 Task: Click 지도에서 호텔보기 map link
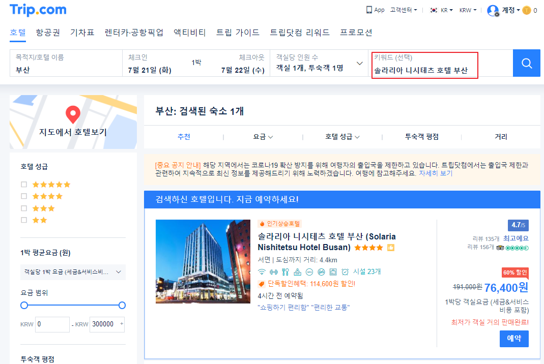pos(73,132)
